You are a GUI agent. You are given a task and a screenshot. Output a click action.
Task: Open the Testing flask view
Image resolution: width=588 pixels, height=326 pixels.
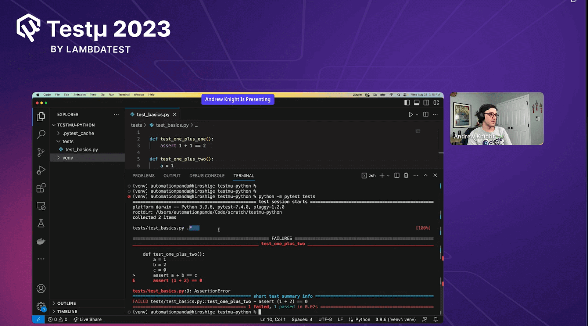coord(41,223)
